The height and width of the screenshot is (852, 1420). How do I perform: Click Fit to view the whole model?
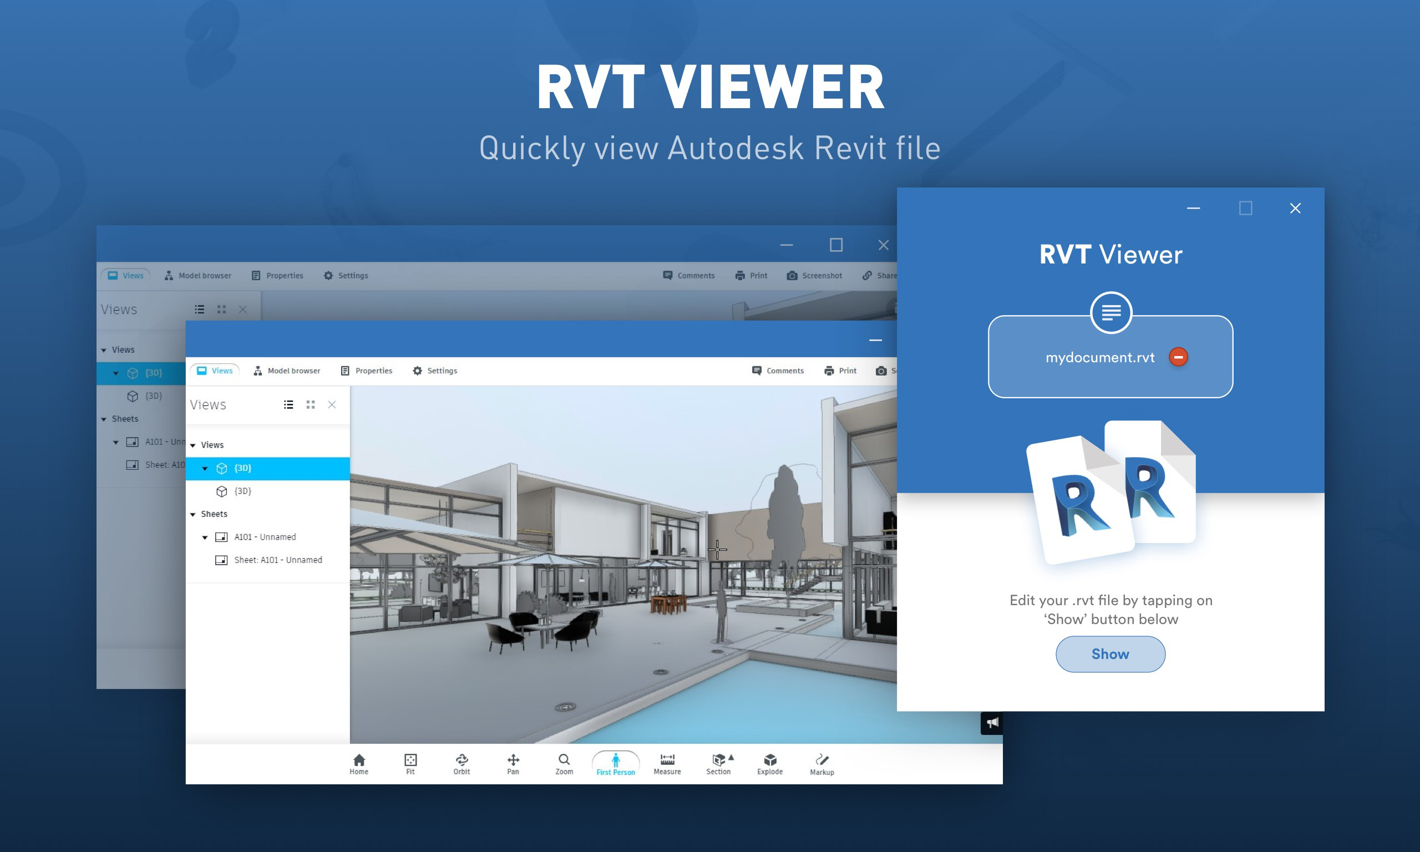410,764
